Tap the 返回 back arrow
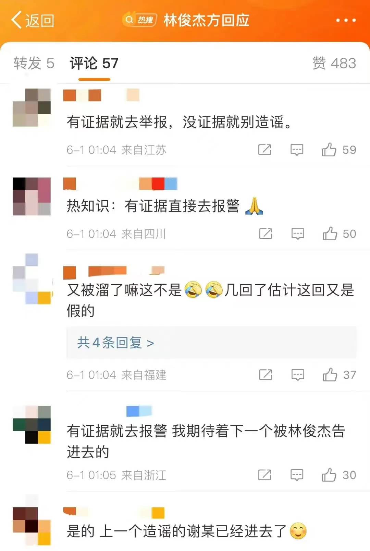The height and width of the screenshot is (551, 370). click(33, 21)
